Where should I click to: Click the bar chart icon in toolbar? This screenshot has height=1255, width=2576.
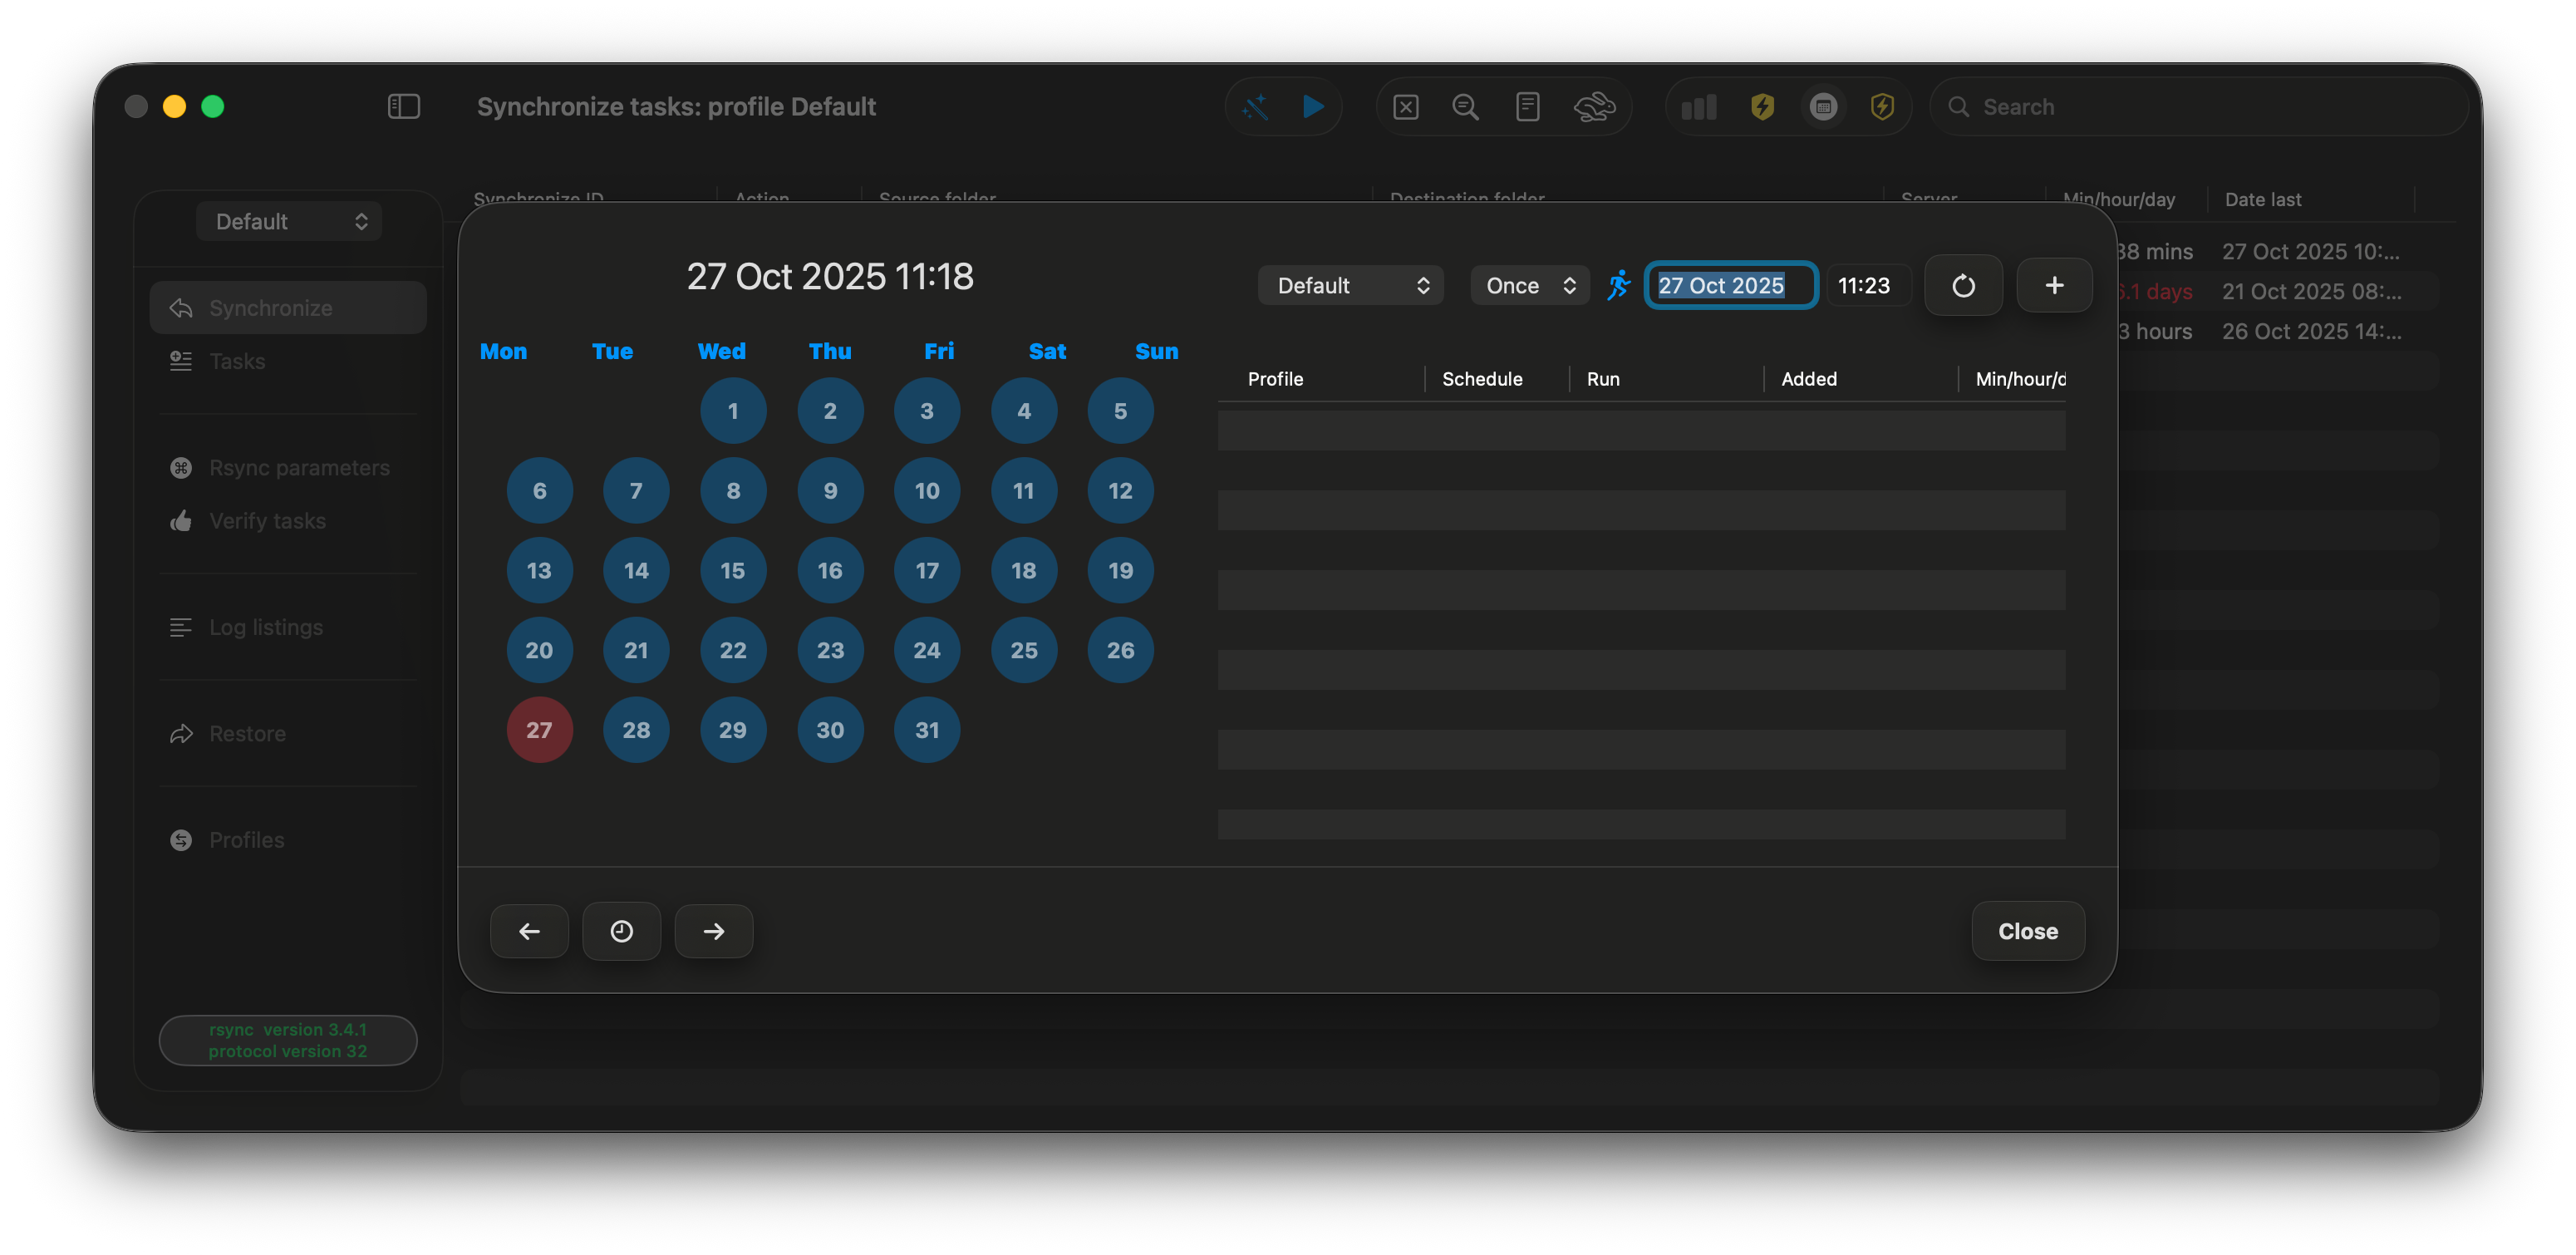[1699, 106]
